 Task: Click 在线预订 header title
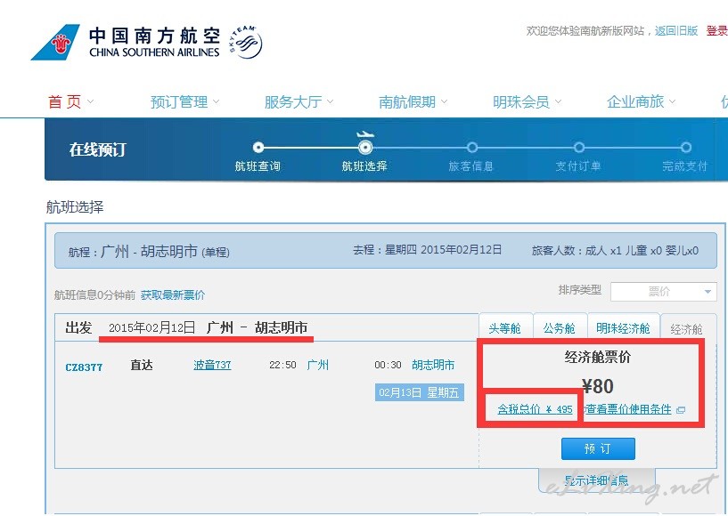click(x=97, y=149)
